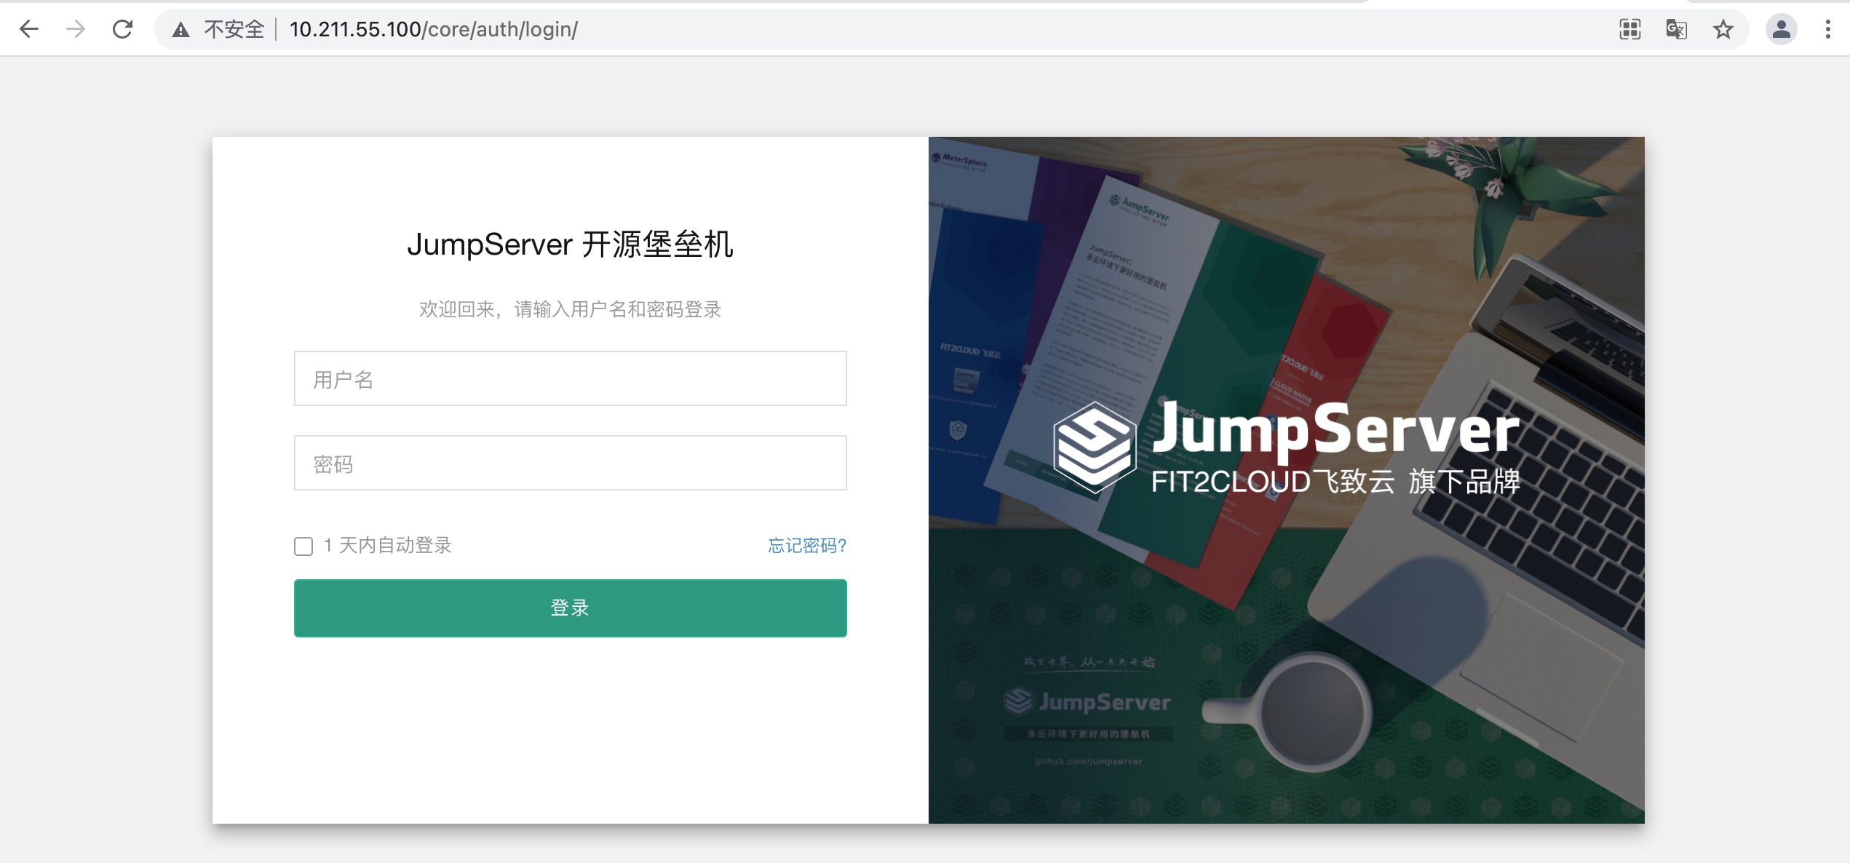The image size is (1850, 863).
Task: Open the translate page icon
Action: pos(1676,29)
